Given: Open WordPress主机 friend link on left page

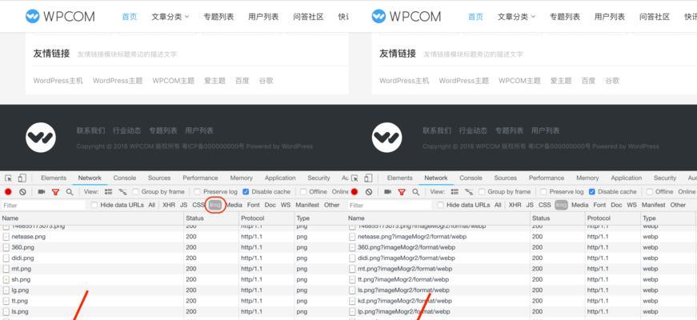Looking at the screenshot, I should coord(58,81).
